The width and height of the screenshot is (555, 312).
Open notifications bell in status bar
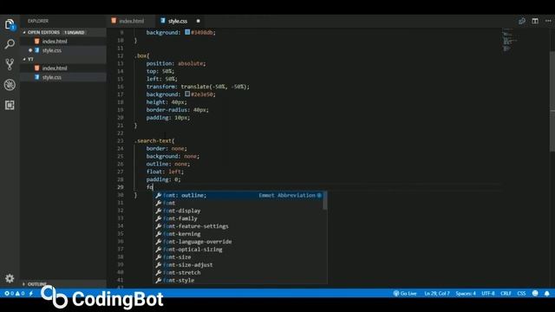click(x=547, y=294)
